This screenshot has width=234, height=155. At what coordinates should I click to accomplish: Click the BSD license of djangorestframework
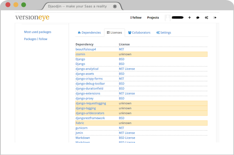click(121, 118)
